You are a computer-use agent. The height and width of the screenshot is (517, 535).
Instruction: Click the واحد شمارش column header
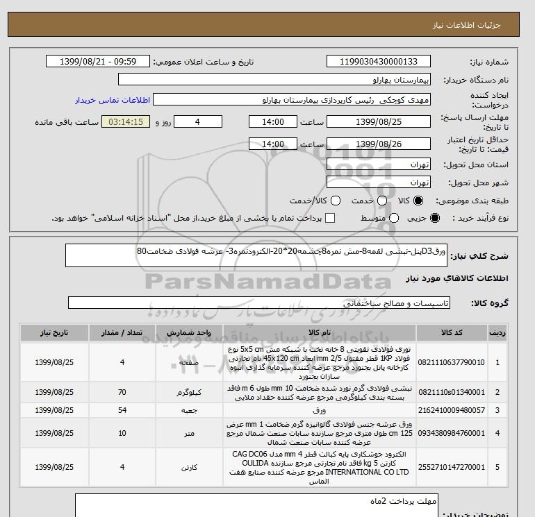pos(189,332)
